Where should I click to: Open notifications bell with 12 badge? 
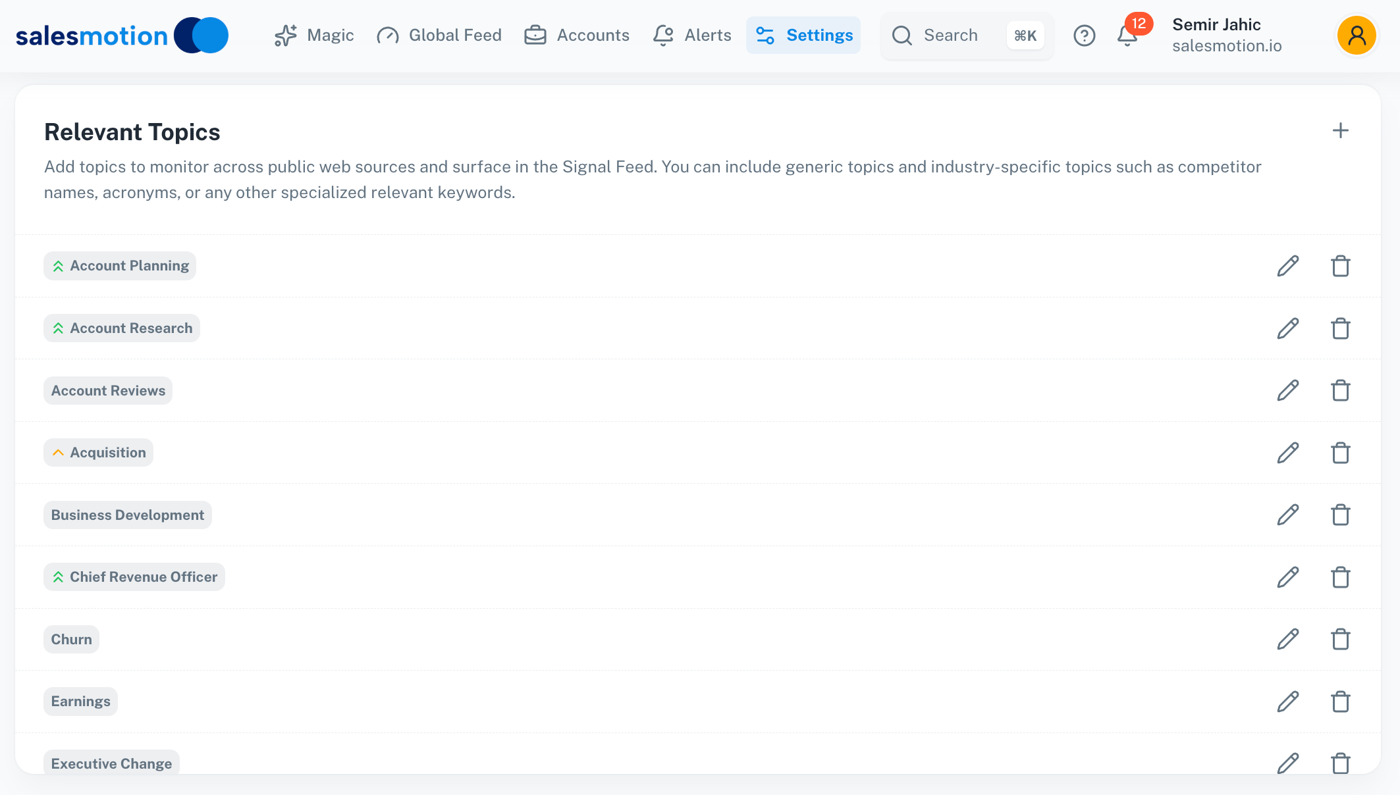tap(1127, 36)
